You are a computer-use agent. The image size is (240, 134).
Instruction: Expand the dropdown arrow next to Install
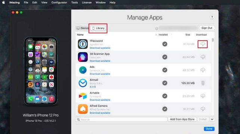(x=212, y=119)
